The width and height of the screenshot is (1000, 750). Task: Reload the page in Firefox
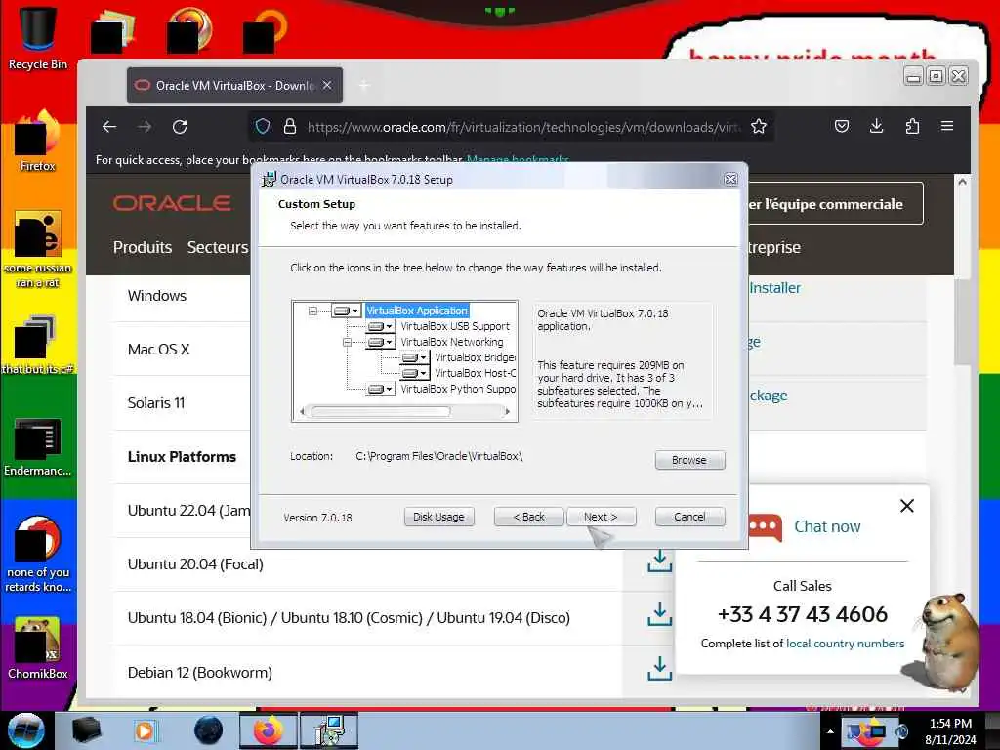[180, 126]
